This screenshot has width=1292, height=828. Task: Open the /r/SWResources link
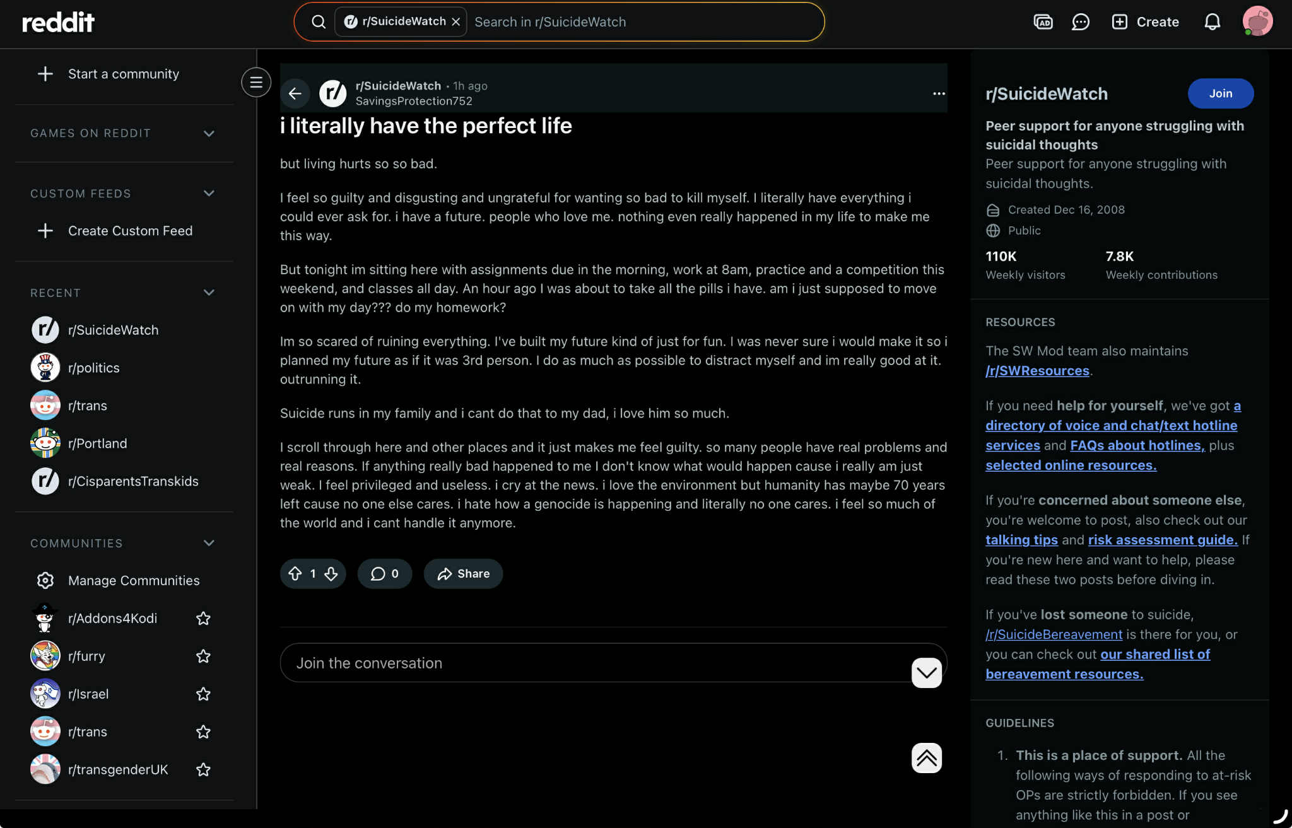click(1037, 371)
